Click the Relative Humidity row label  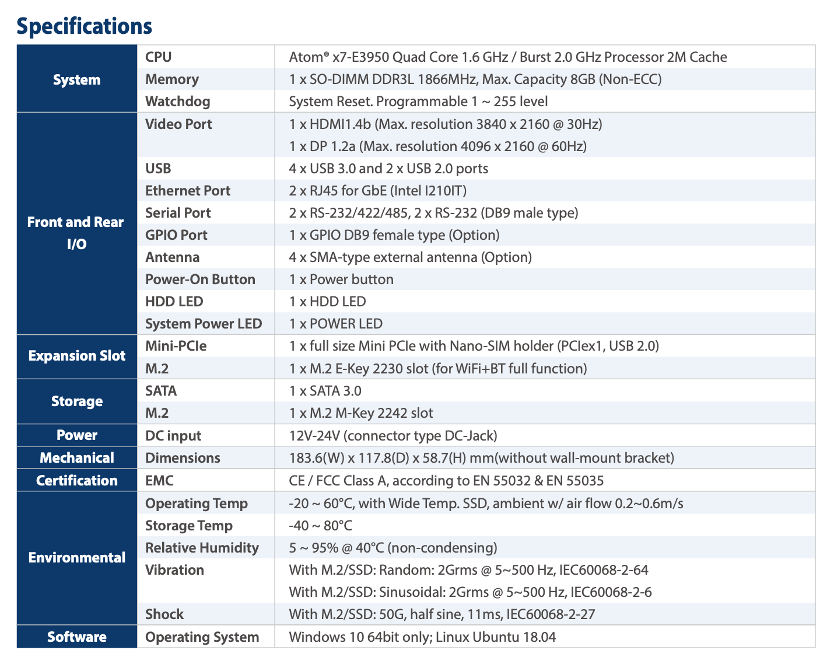pos(202,548)
